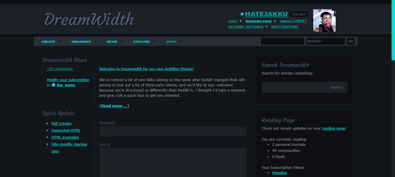Click the '40 communities' list item
Screen dimensions: 395x177
[286, 150]
